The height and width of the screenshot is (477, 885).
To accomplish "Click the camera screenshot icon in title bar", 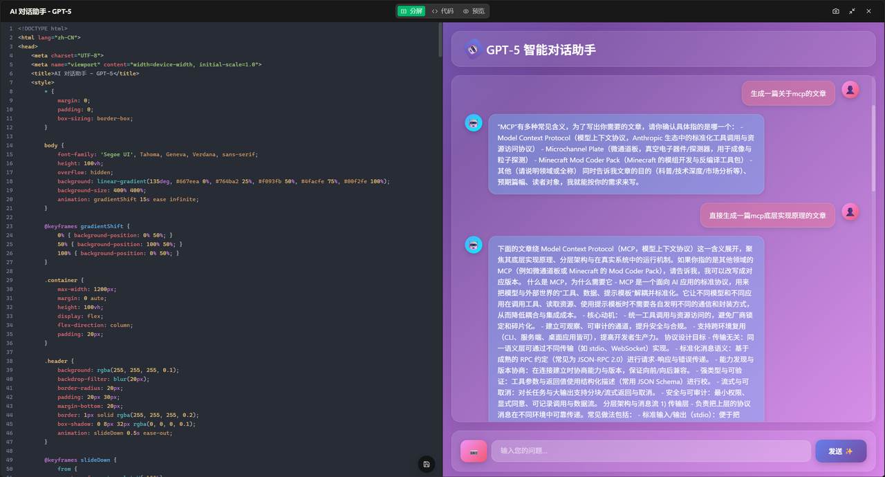I will click(836, 11).
